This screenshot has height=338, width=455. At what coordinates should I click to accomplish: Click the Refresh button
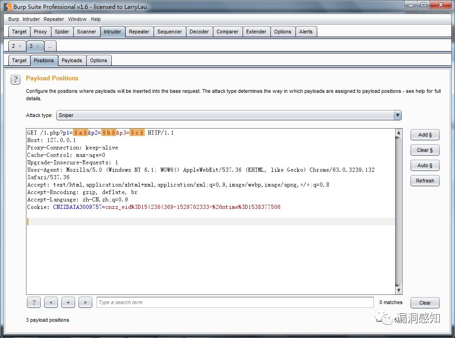pos(425,181)
